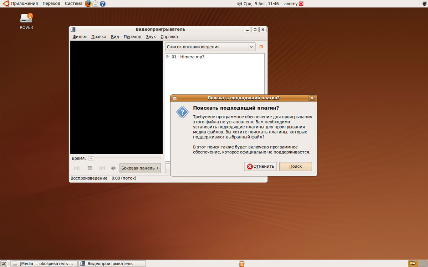Open the Переход menu in the top panel

coord(51,4)
